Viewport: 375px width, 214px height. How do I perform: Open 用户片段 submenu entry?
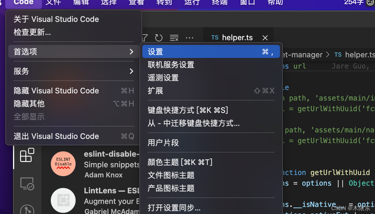(x=211, y=143)
